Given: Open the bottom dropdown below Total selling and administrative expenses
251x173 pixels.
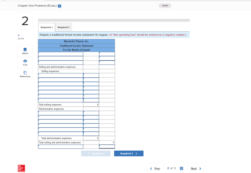Looking at the screenshot, I should click(61, 147).
